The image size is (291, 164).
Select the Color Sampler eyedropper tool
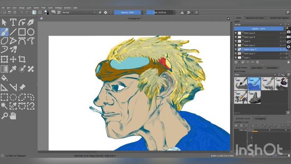[13, 69]
